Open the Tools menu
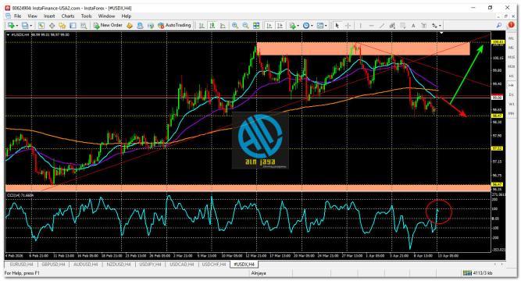The height and width of the screenshot is (281, 521). (x=86, y=16)
